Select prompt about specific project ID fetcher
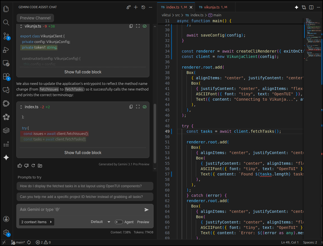The height and width of the screenshot is (246, 323). 85,197
